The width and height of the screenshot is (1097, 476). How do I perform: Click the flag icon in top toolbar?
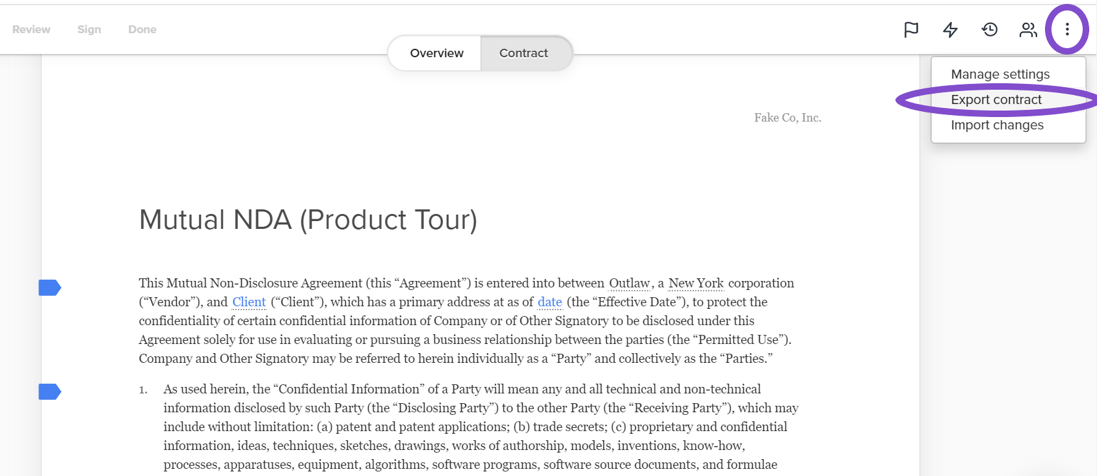tap(911, 29)
